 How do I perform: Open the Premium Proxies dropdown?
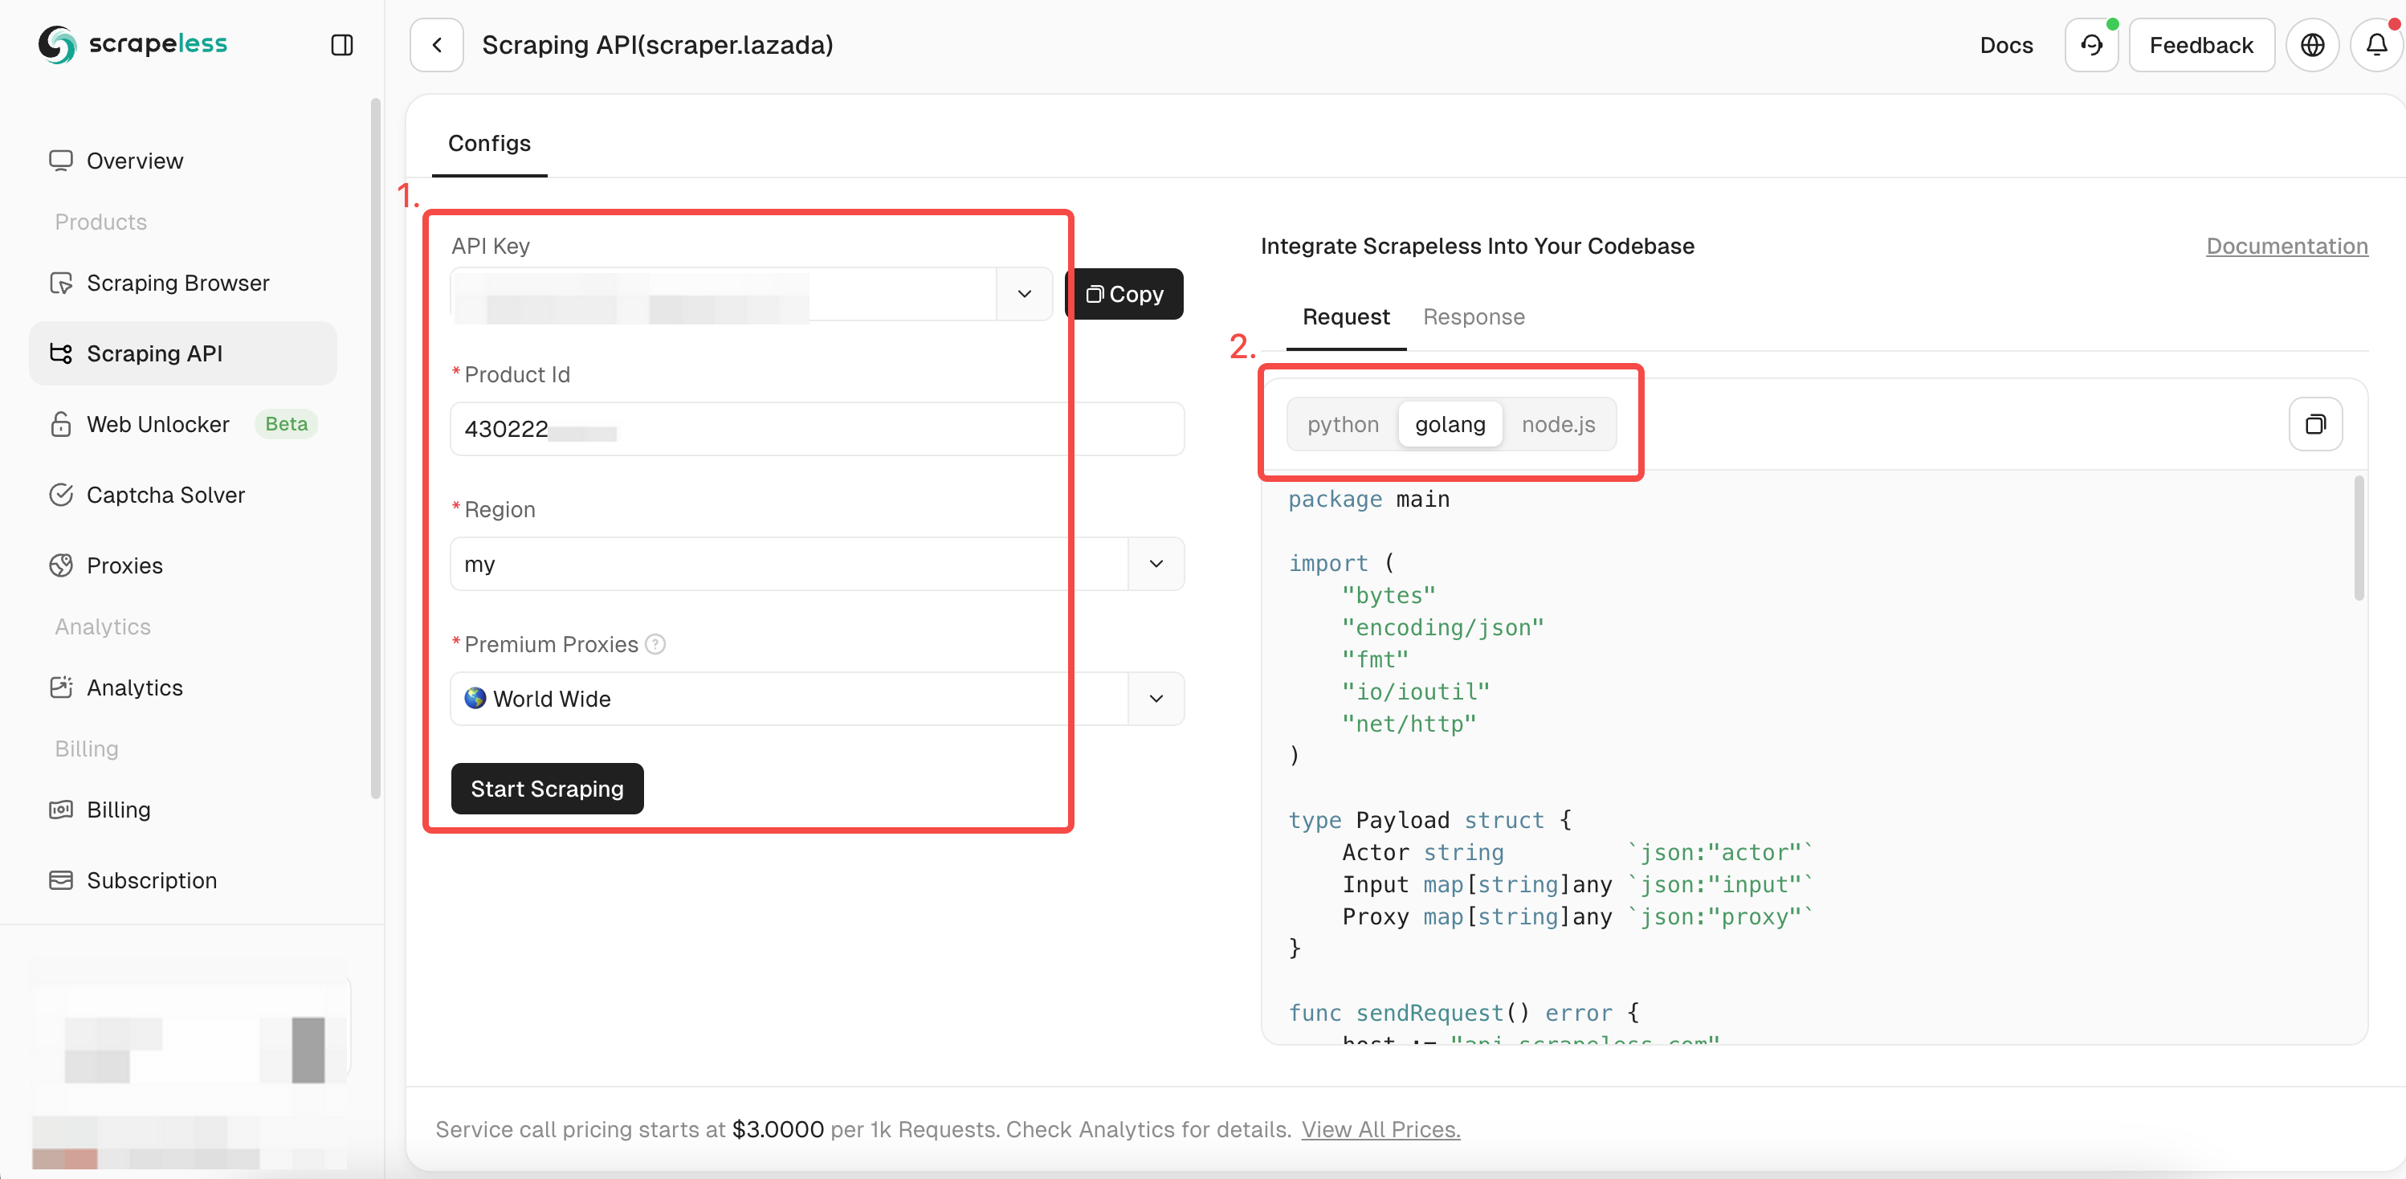click(x=1156, y=698)
